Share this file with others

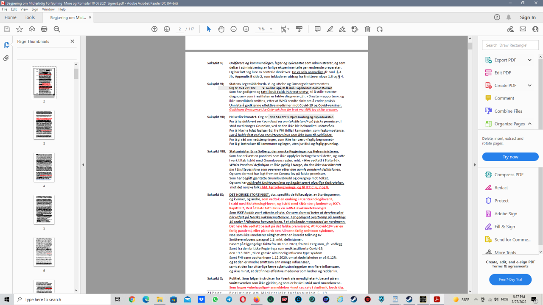pos(535,29)
